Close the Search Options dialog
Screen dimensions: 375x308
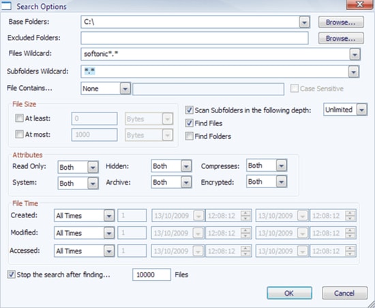click(x=359, y=4)
